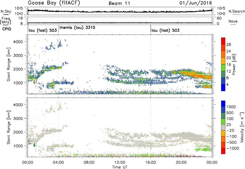Click the yellow 16-20 dB Power colorbar segment
This screenshot has width=245, height=169.
coord(223,61)
